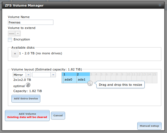
Task: Click the '2x1x2.0 TB' layout text
Action: coord(22,80)
